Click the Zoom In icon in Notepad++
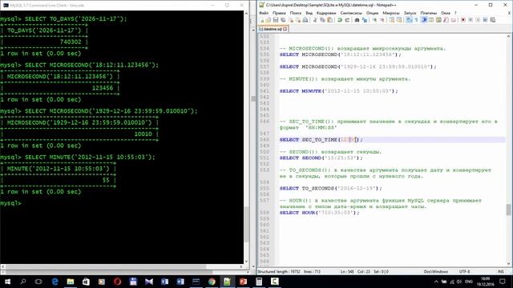 pyautogui.click(x=374, y=20)
